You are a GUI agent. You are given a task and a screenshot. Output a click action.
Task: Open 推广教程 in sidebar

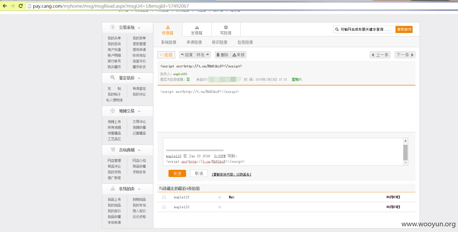pyautogui.click(x=114, y=178)
